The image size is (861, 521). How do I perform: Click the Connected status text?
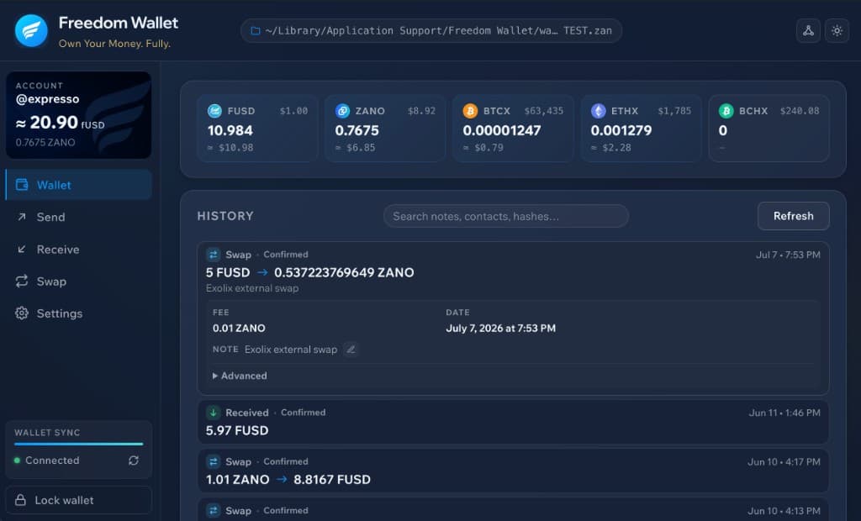pyautogui.click(x=52, y=460)
